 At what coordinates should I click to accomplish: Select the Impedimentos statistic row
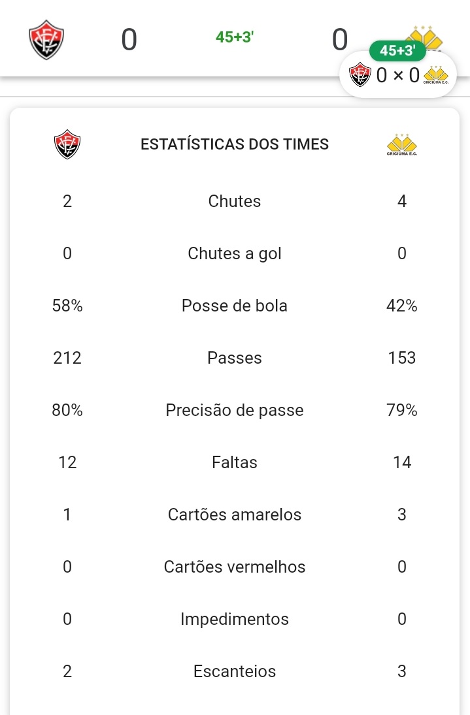coord(235,619)
